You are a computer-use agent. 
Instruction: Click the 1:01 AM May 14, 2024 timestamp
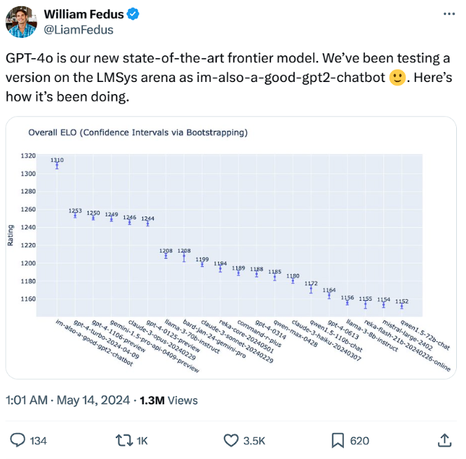pyautogui.click(x=67, y=400)
